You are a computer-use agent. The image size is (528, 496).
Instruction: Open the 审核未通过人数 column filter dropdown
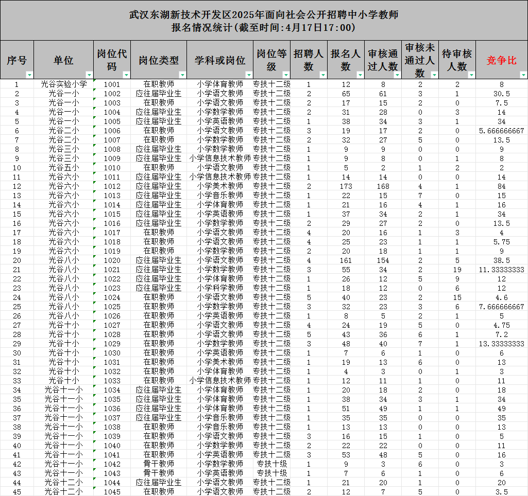point(434,75)
